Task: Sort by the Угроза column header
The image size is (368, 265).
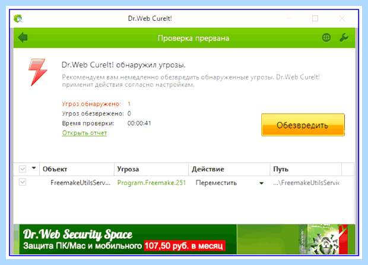Action: pos(151,169)
